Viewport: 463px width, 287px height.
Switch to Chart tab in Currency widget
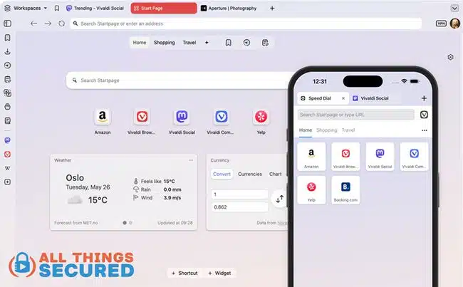[x=275, y=174]
